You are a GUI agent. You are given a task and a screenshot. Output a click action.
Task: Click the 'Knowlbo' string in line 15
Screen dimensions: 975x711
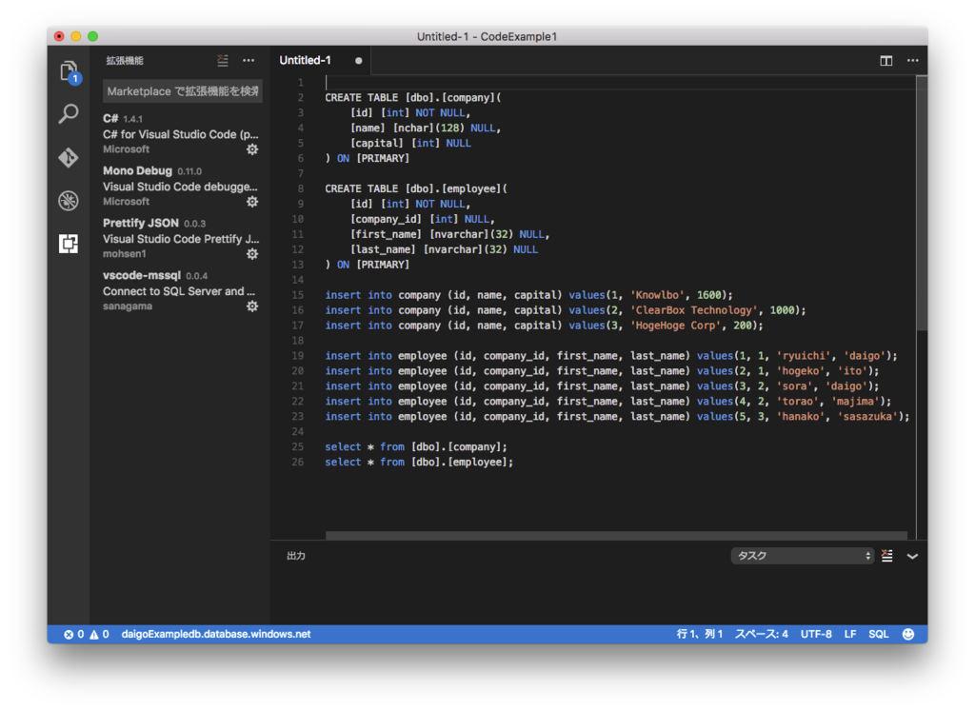click(x=657, y=295)
